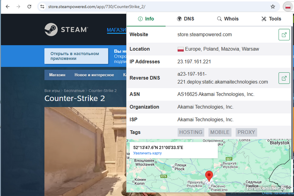
Task: Click Akamai Technologies in the ISP row
Action: click(205, 120)
